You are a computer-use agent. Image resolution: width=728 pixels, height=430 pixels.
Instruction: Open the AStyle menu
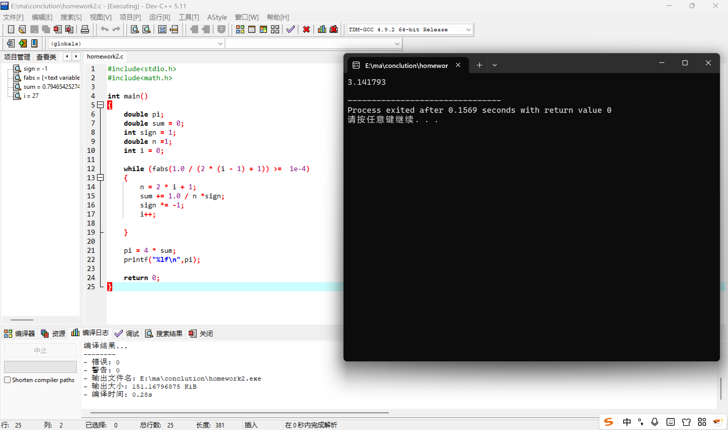(217, 17)
